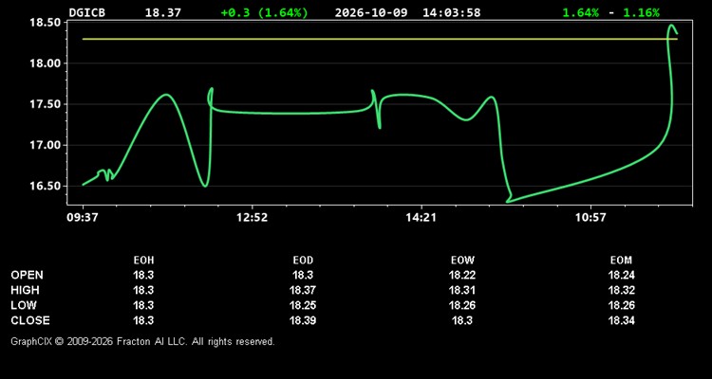
Task: Click the EOW LOW cell 18.26
Action: coord(462,305)
